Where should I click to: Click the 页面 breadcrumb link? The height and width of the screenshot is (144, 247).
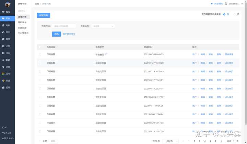pos(37,4)
